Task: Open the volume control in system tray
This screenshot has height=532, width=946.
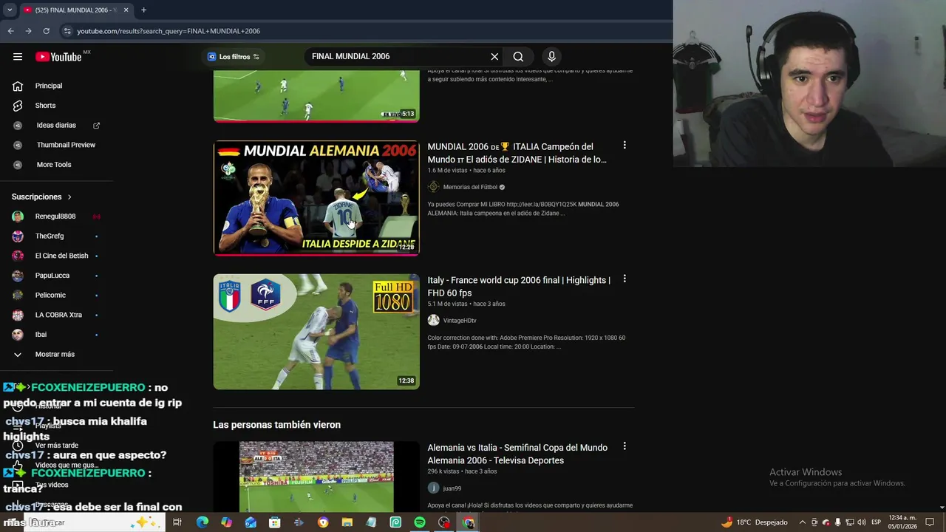Action: point(861,522)
